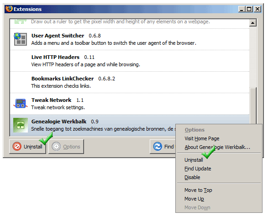Click the Find Updates button
This screenshot has width=268, height=217.
pos(163,147)
